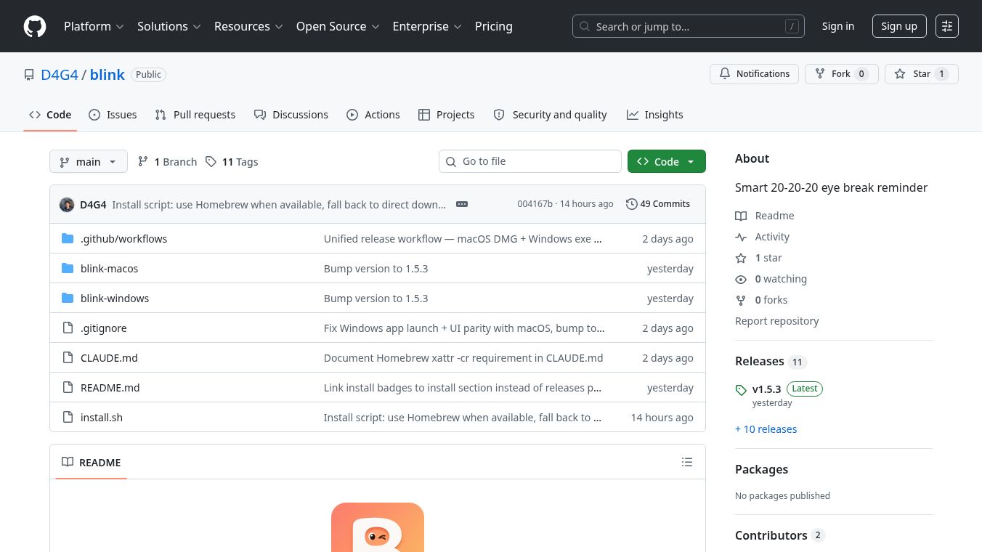This screenshot has height=552, width=982.
Task: Open the install.sh file
Action: [x=102, y=418]
